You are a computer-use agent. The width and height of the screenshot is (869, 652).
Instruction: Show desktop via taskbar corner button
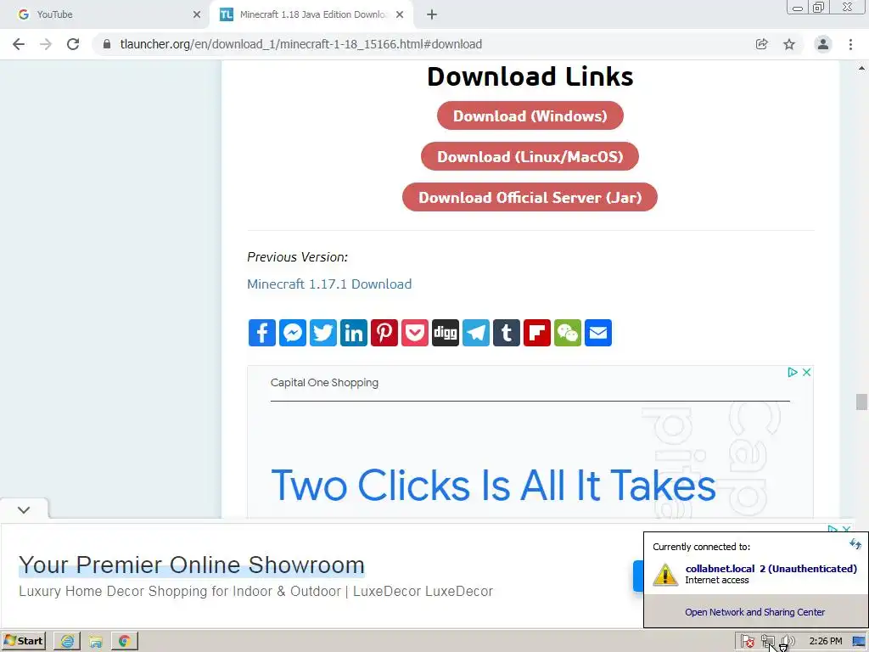tap(860, 642)
